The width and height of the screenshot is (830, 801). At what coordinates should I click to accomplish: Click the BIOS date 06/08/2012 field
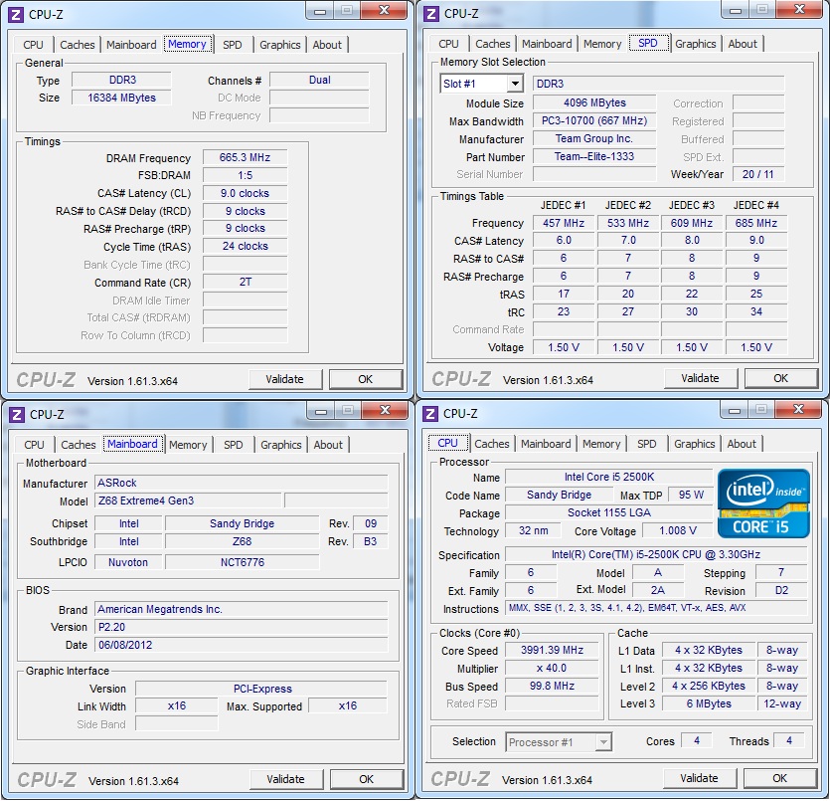click(242, 645)
